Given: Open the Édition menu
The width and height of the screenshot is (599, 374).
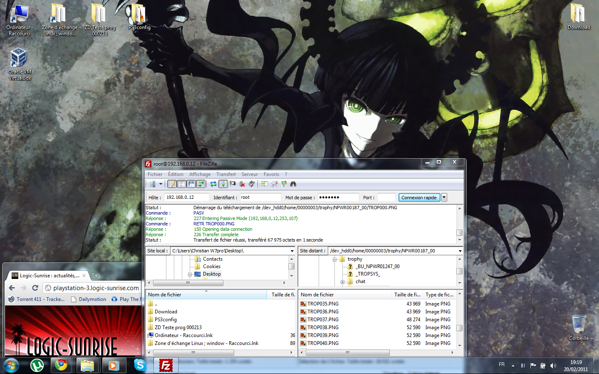Looking at the screenshot, I should click(176, 174).
